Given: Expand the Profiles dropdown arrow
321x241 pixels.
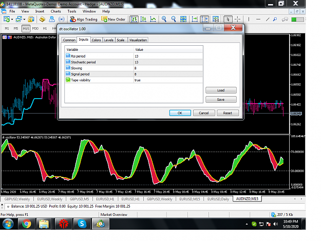Looking at the screenshot, I should click(x=24, y=20).
